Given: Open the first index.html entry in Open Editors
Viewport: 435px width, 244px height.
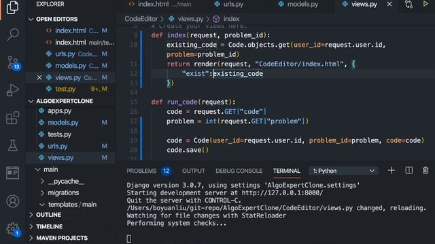Looking at the screenshot, I should pyautogui.click(x=71, y=30).
